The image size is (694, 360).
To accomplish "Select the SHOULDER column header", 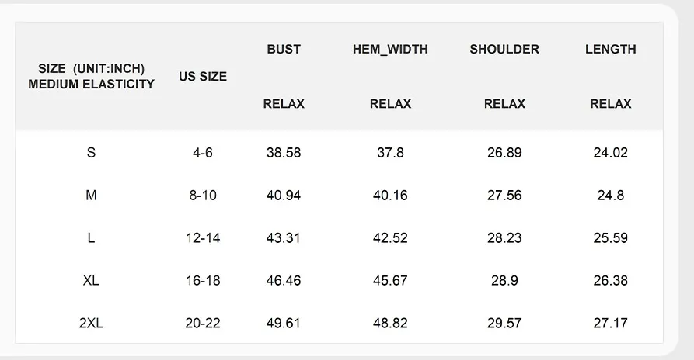I will click(x=504, y=49).
